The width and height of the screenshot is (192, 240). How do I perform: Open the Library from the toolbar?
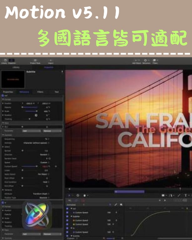point(5,61)
